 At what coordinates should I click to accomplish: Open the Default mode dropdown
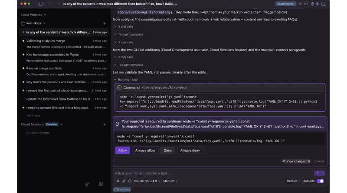(x=294, y=181)
